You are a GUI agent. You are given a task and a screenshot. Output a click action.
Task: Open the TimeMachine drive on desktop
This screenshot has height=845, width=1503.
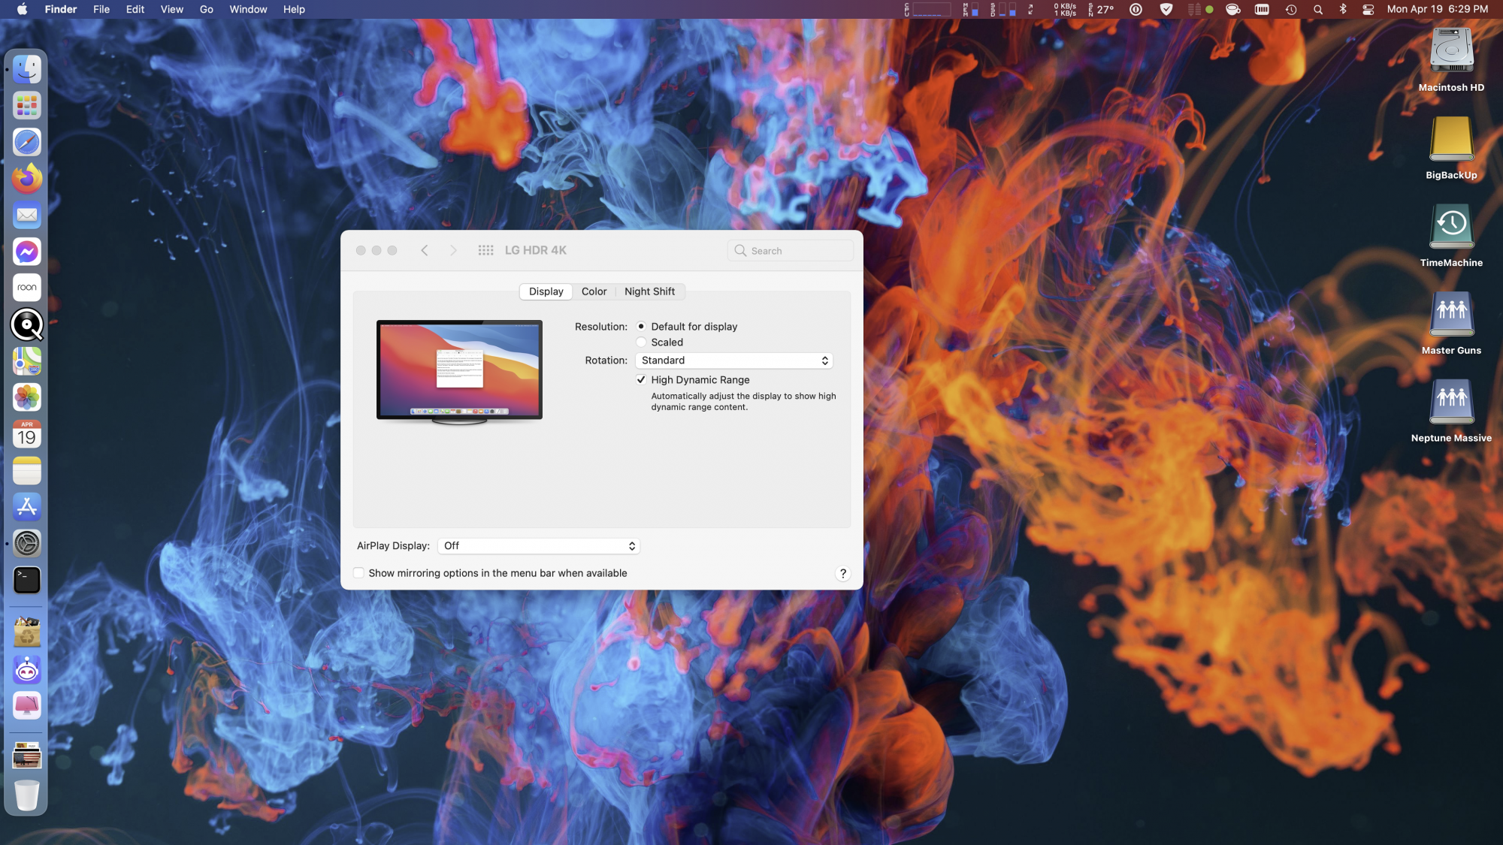1451,227
